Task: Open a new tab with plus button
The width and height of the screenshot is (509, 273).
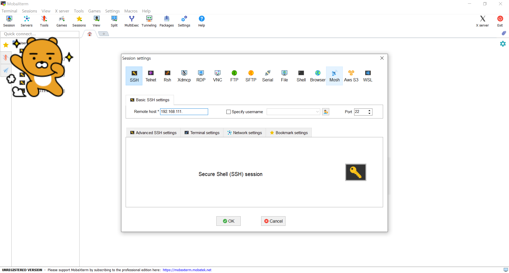Action: (104, 34)
